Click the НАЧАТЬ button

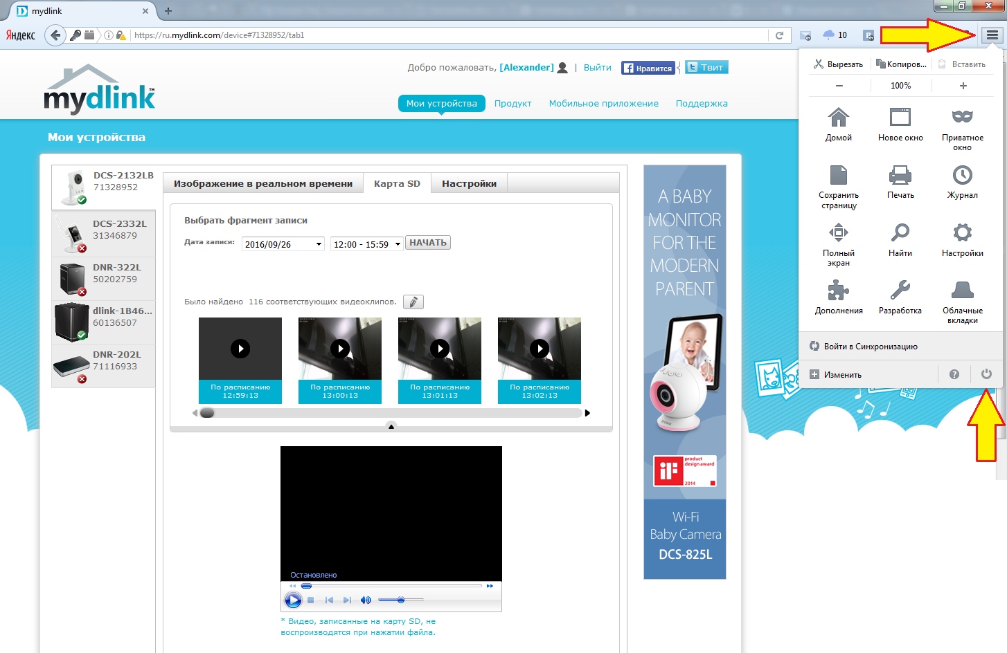tap(427, 243)
